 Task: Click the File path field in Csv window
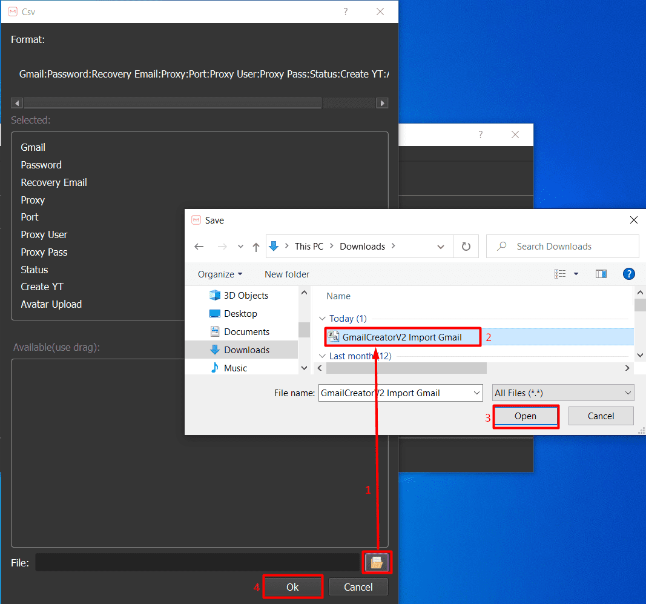[x=197, y=562]
